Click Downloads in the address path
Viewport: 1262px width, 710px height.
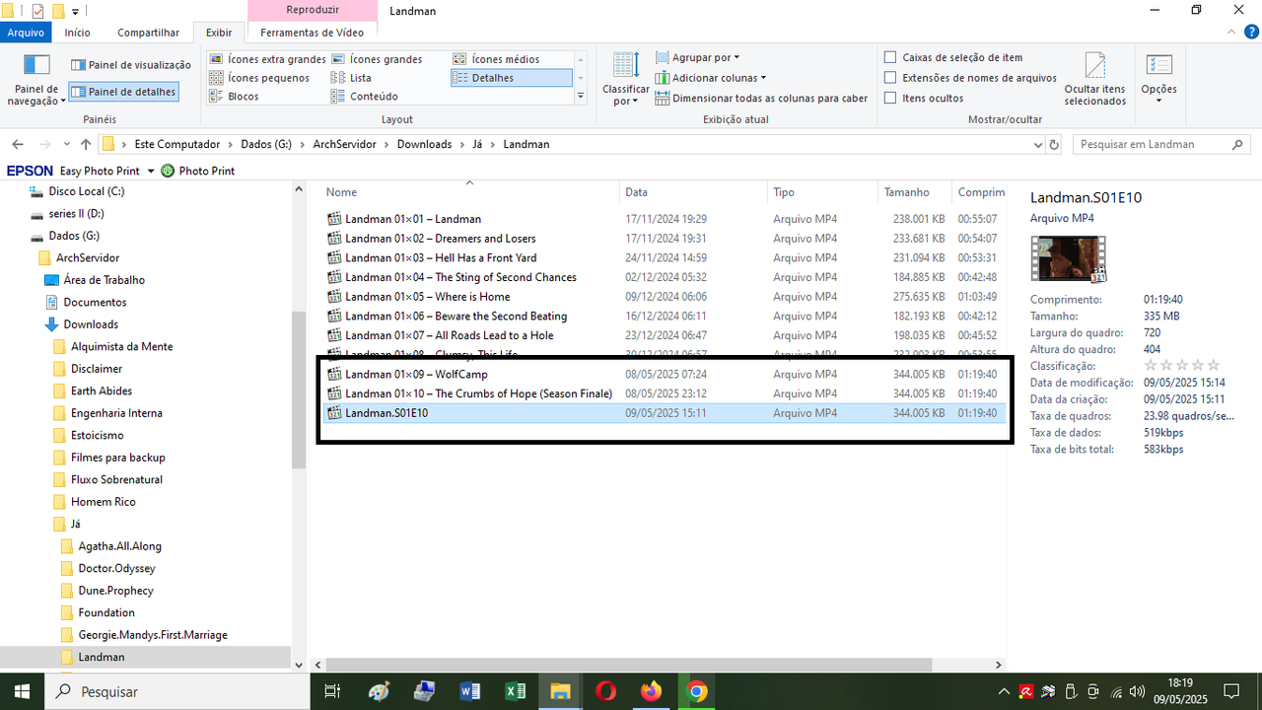point(424,144)
